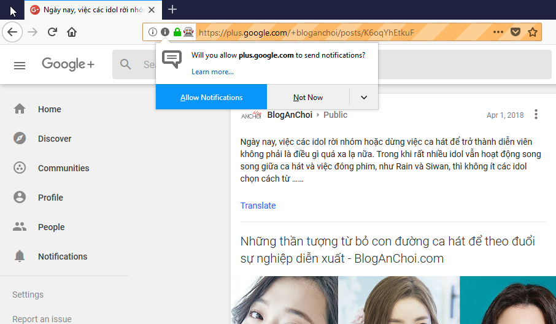
Task: Close the Google+ post tab
Action: [x=152, y=10]
